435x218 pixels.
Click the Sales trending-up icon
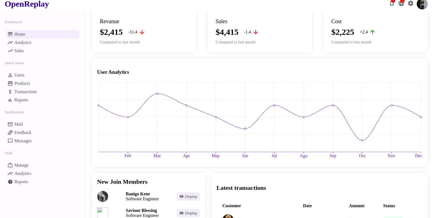(x=10, y=51)
